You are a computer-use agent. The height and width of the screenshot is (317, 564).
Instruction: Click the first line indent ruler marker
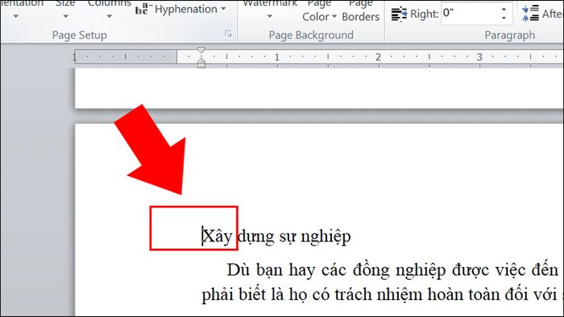click(x=201, y=50)
